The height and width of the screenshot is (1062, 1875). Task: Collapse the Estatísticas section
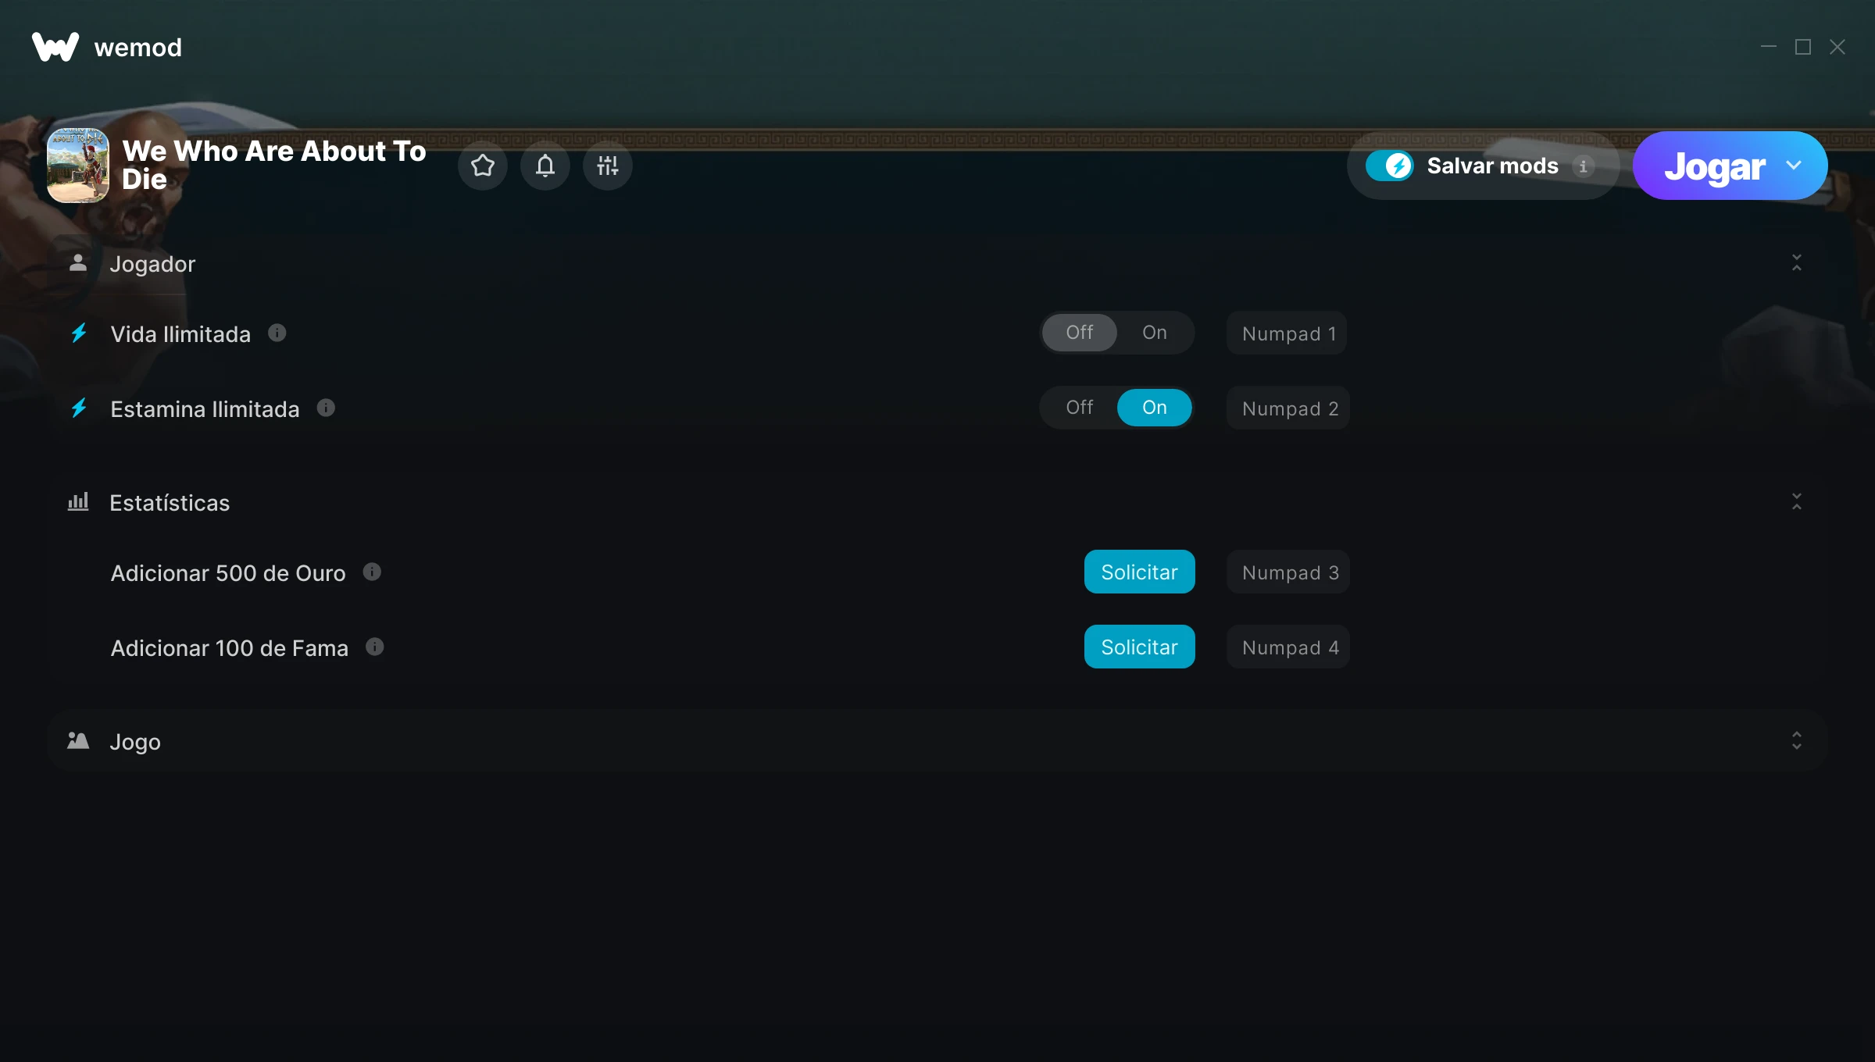click(1796, 502)
